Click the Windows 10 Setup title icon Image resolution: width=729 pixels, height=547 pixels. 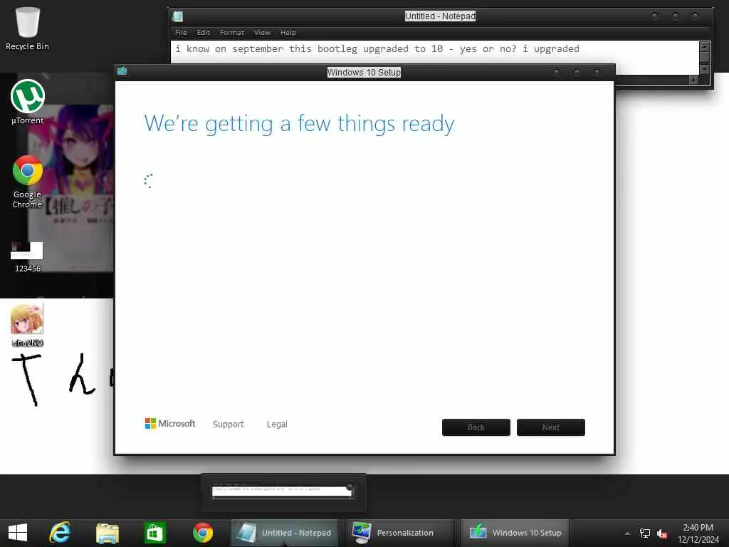(122, 71)
